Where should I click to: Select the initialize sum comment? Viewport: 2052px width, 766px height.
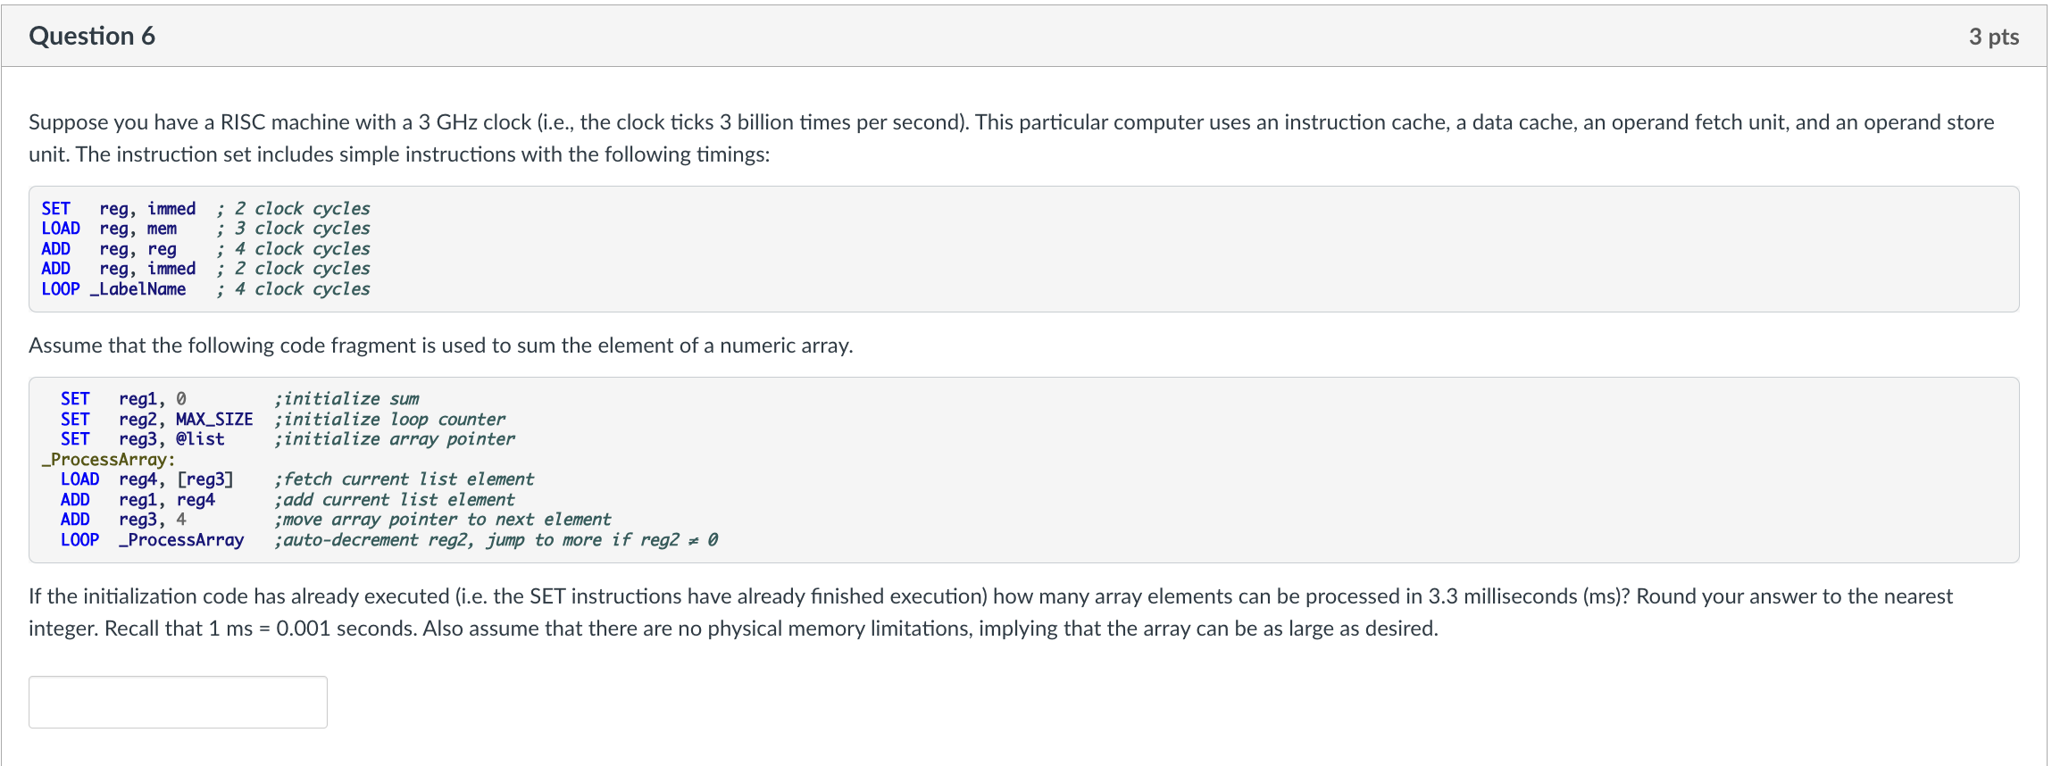click(x=348, y=398)
